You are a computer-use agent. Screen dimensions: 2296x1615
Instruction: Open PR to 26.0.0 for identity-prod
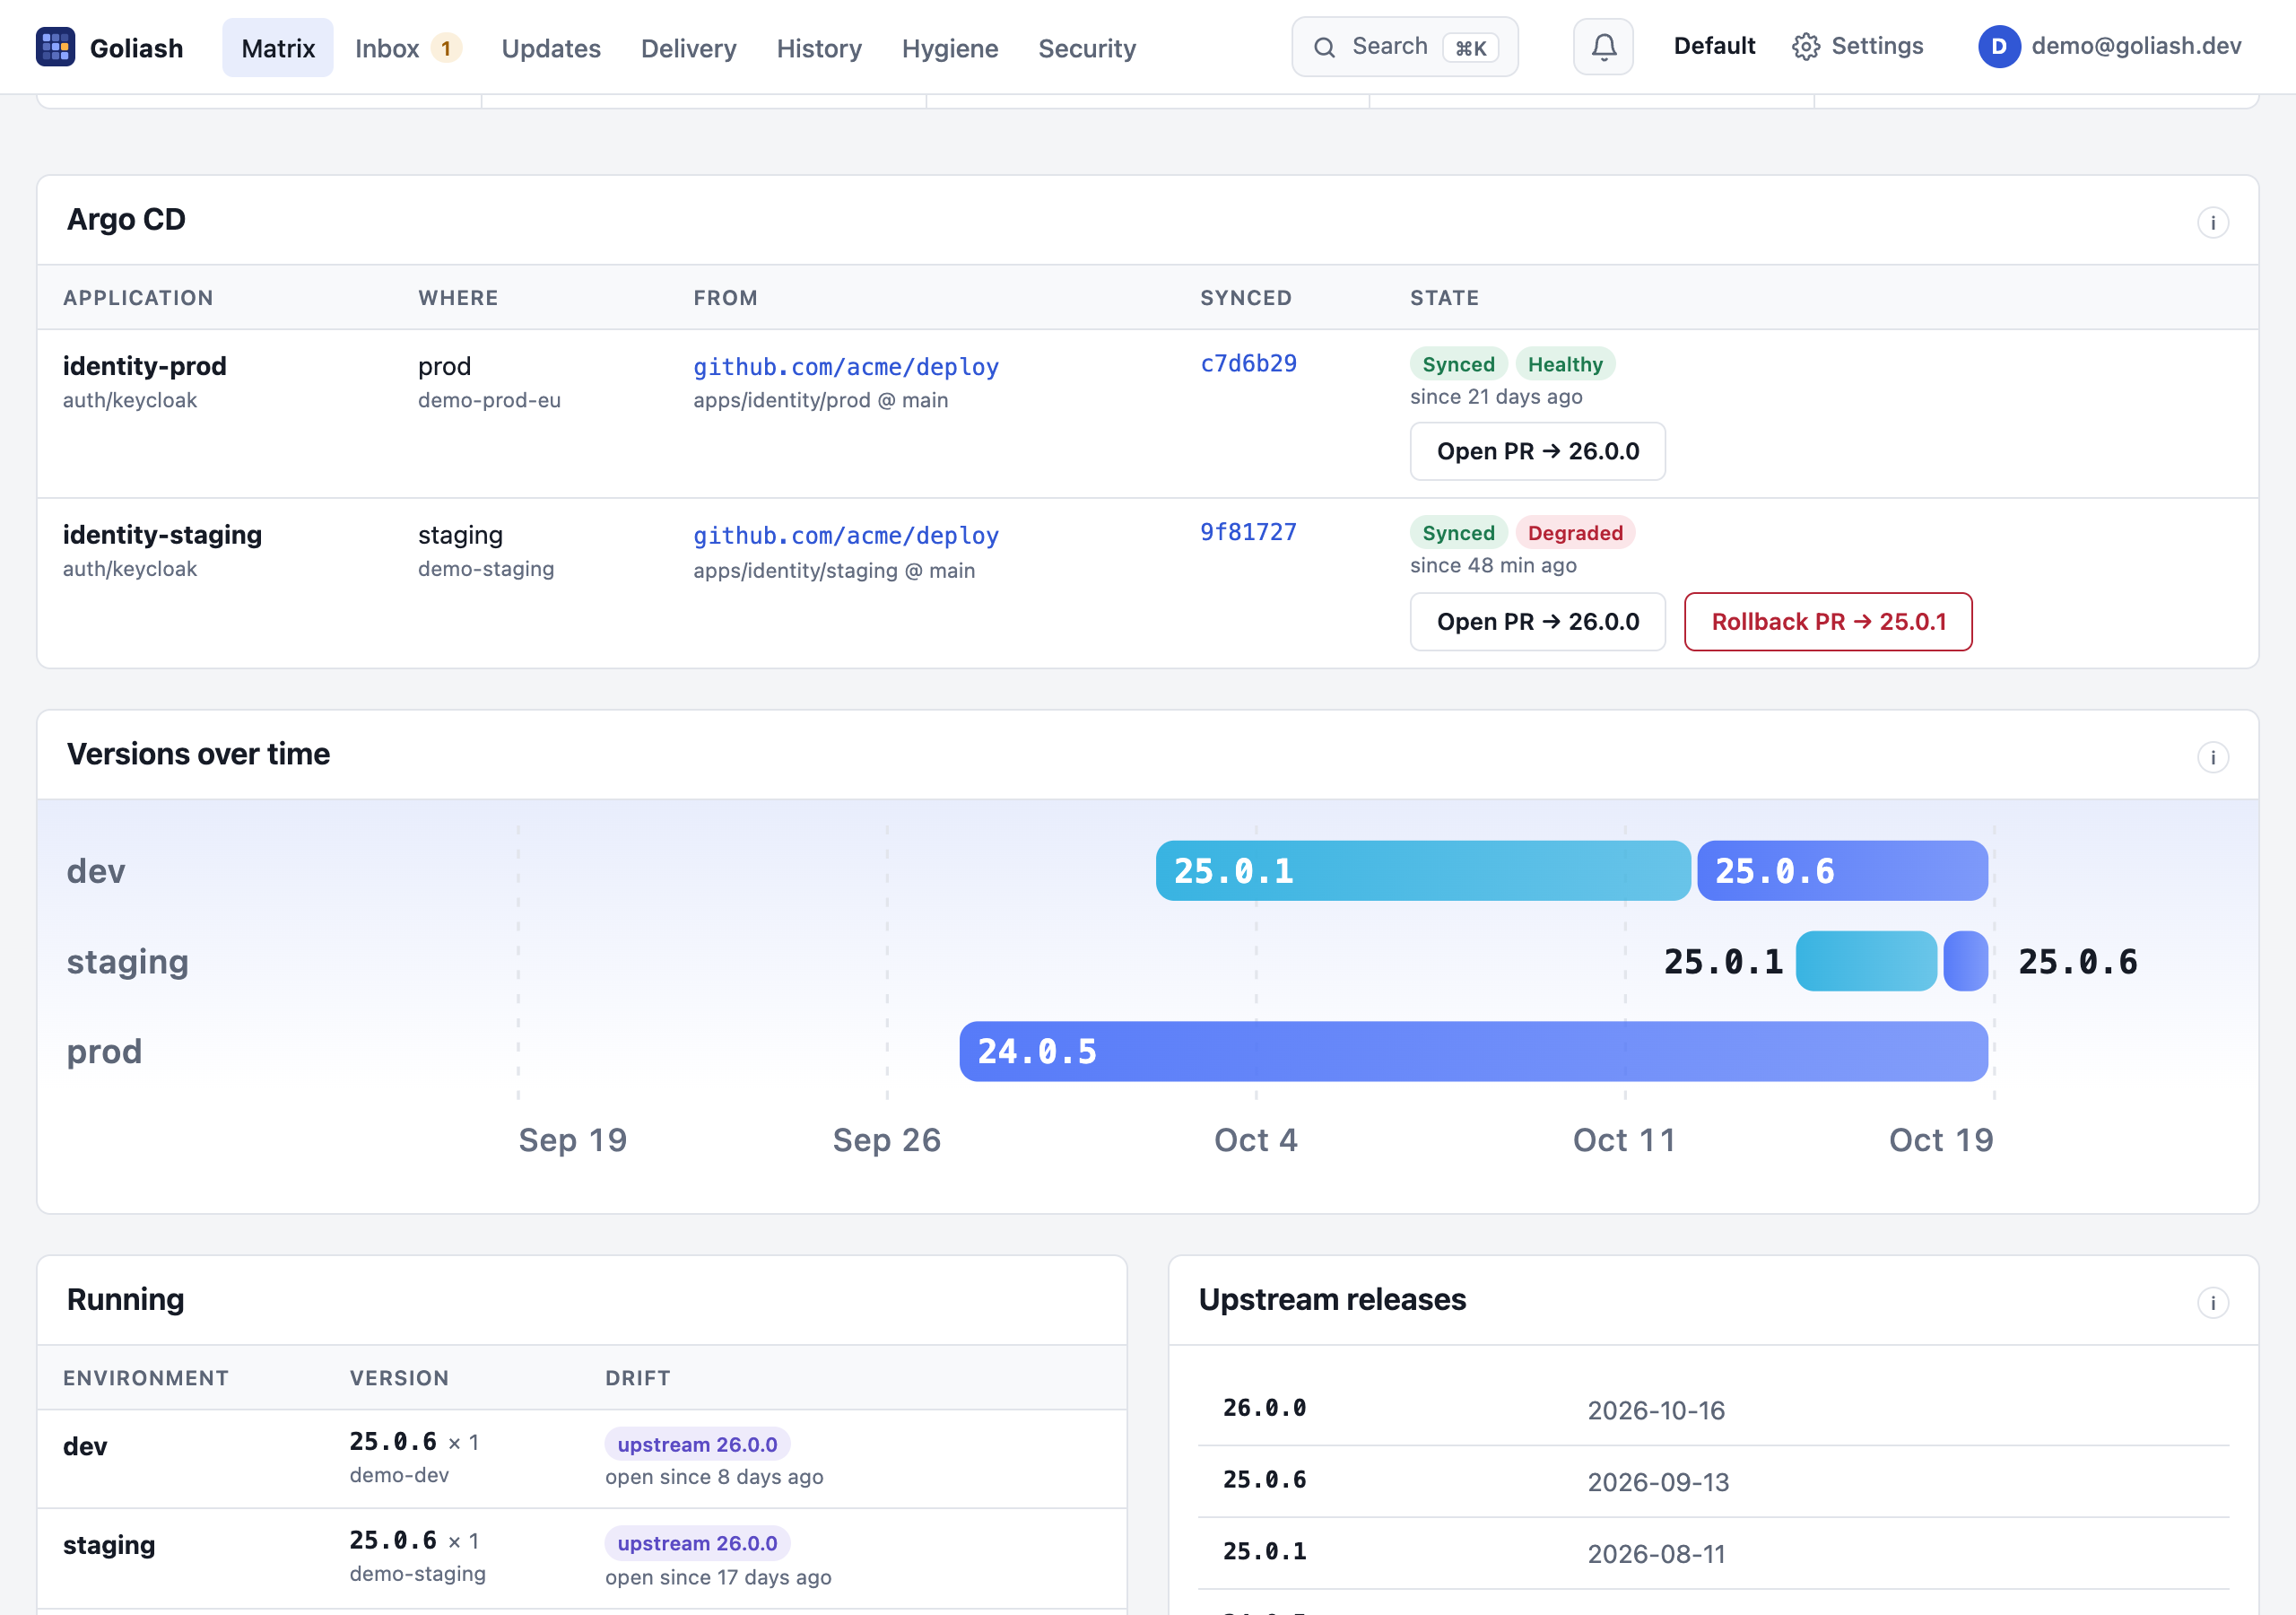(x=1537, y=451)
